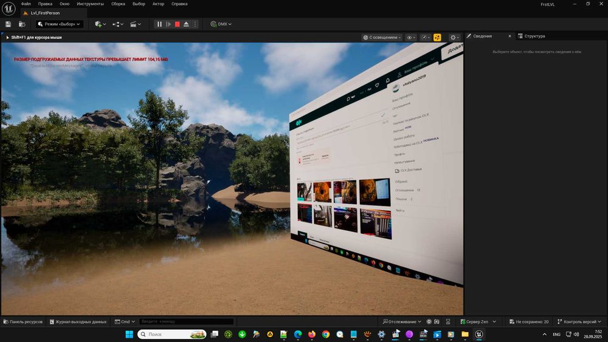
Task: Open the Settings gear in taskbar
Action: coord(382,334)
